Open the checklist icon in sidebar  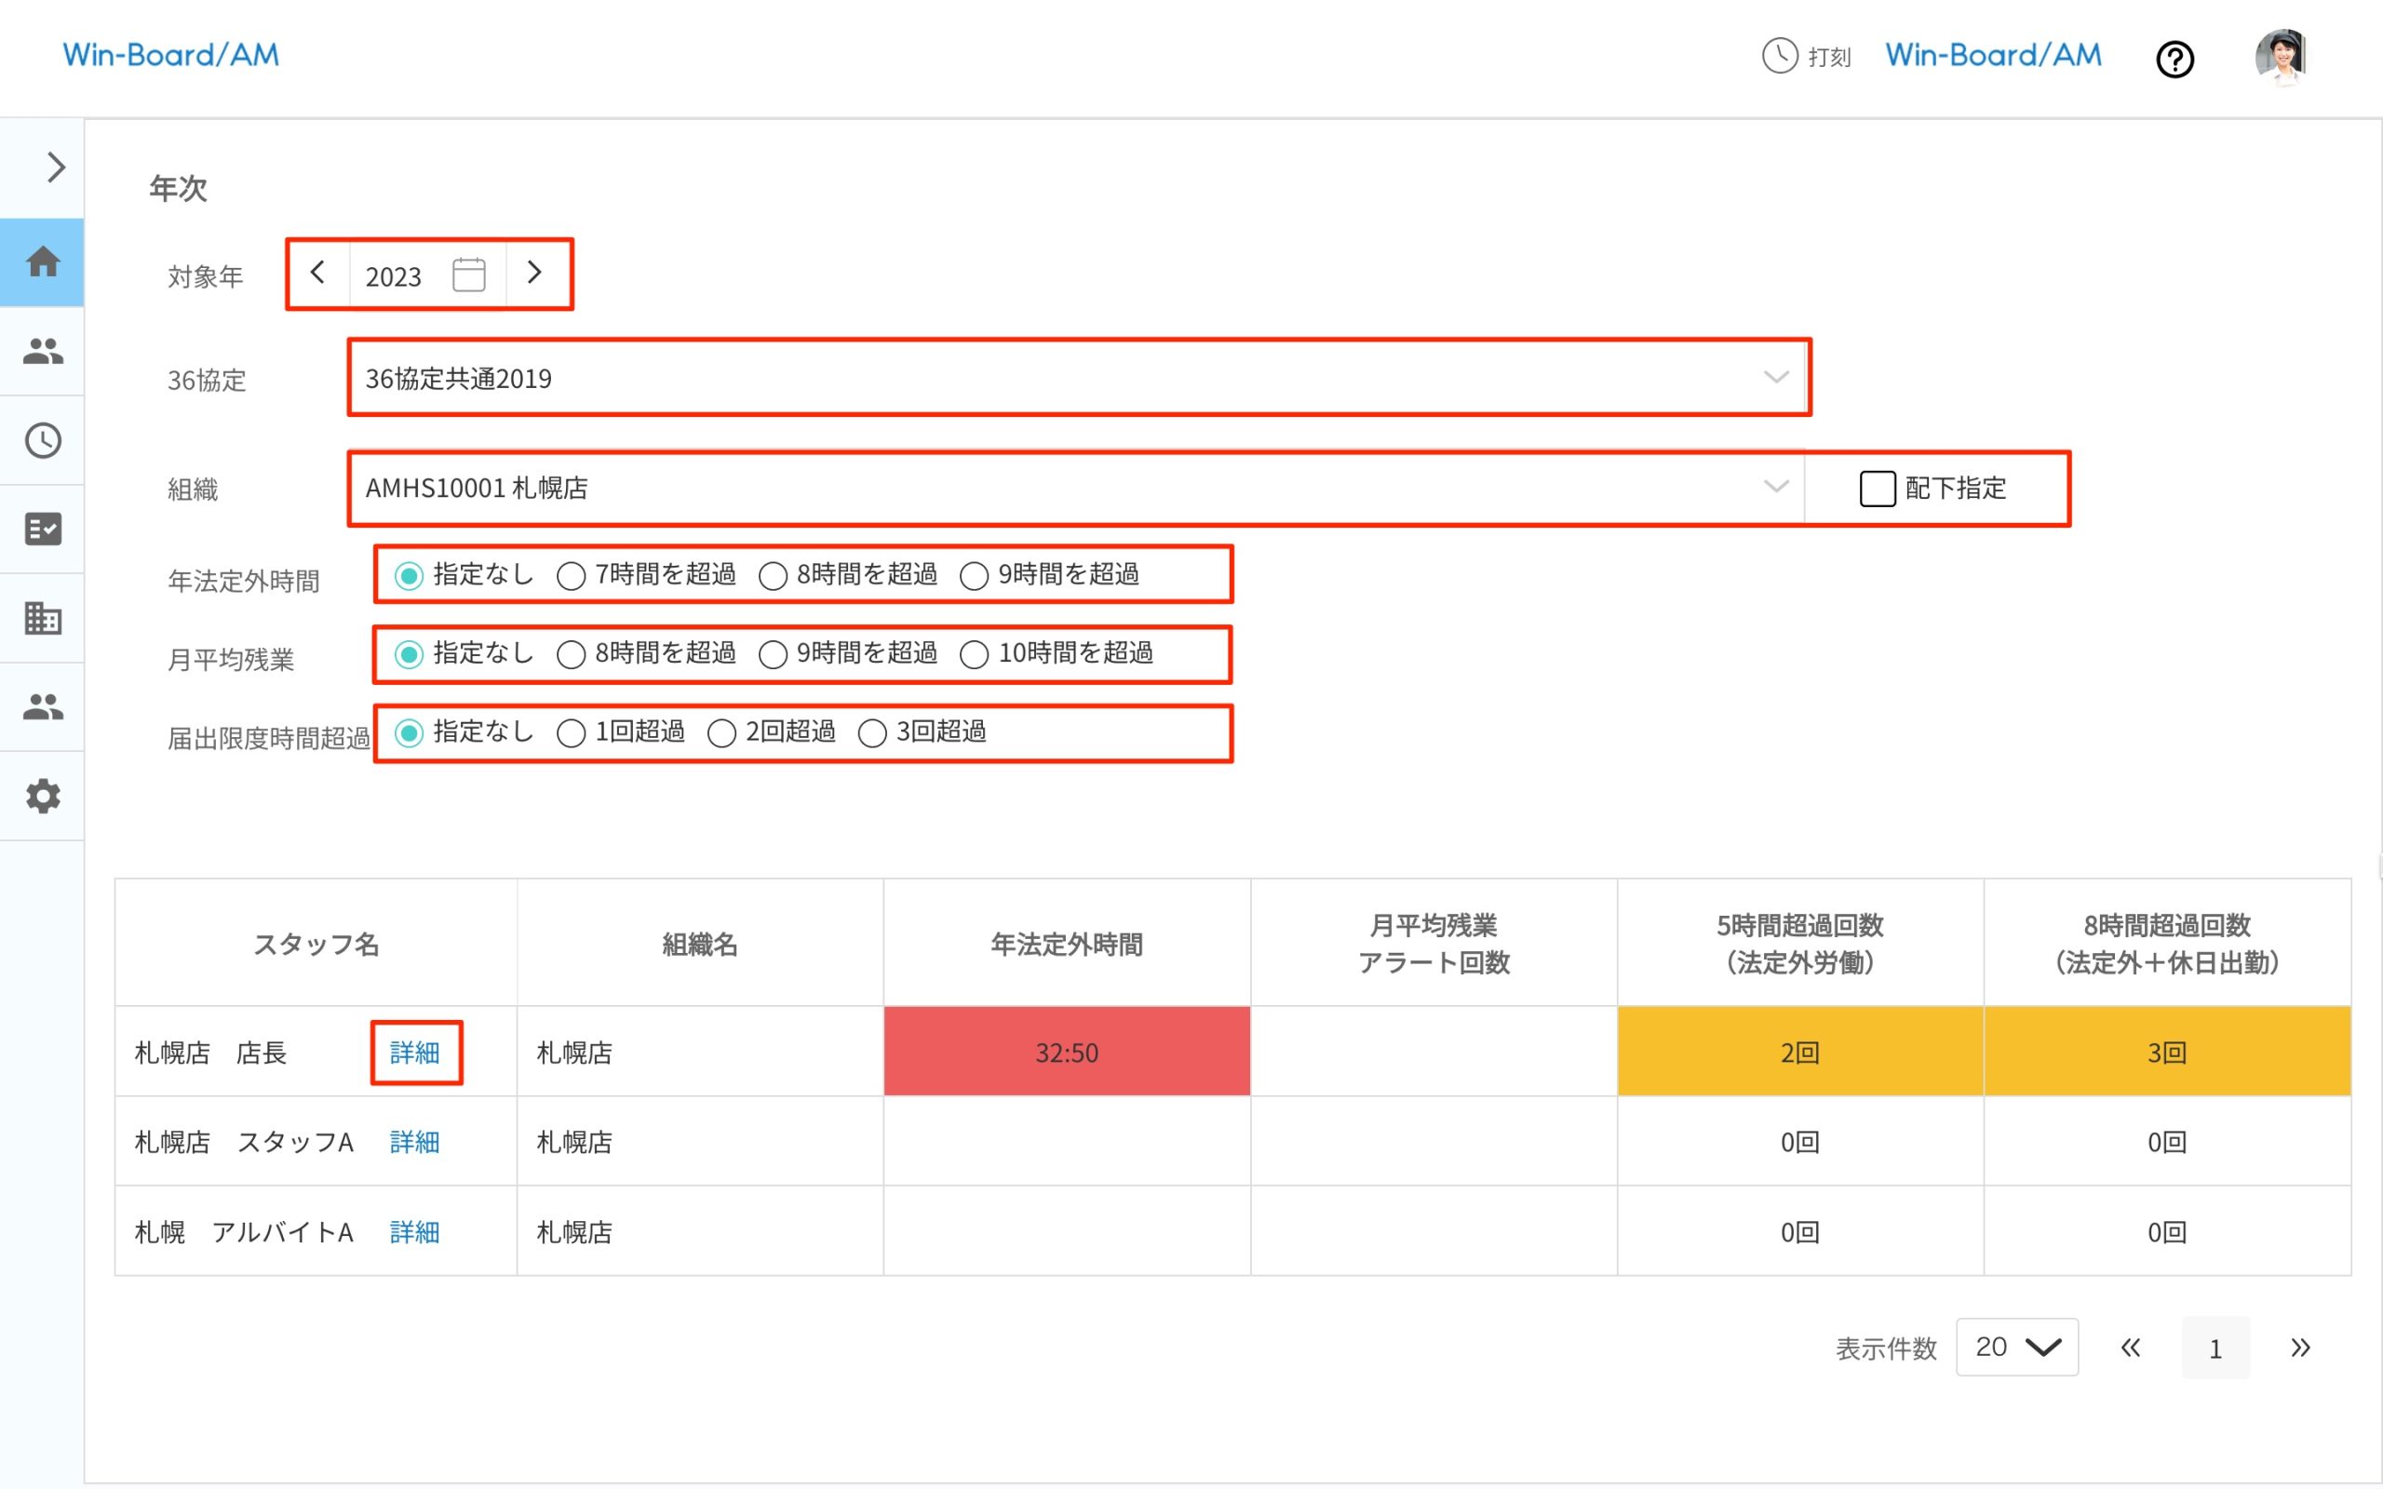point(42,529)
